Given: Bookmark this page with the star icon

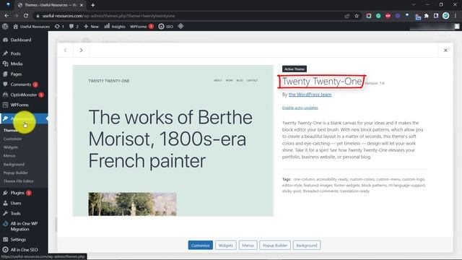Looking at the screenshot, I should pyautogui.click(x=357, y=16).
